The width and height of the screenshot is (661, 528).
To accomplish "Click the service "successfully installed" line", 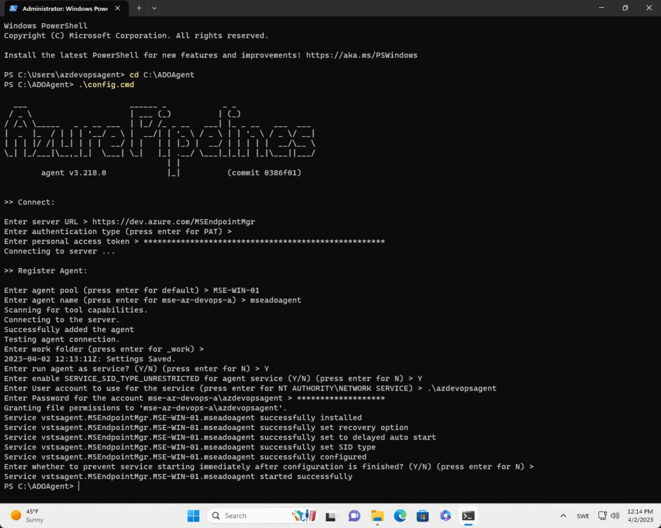I will pyautogui.click(x=183, y=418).
